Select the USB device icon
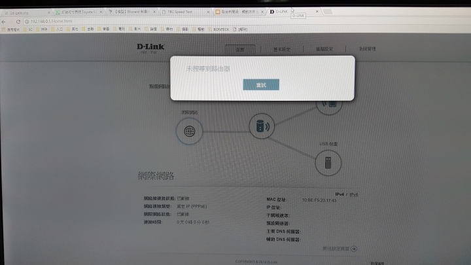 328,163
